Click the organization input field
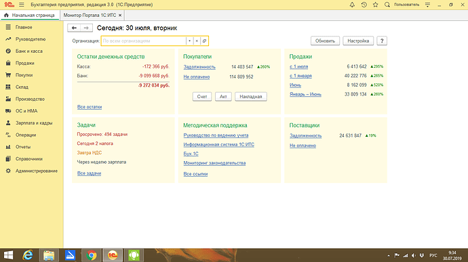 pos(144,41)
